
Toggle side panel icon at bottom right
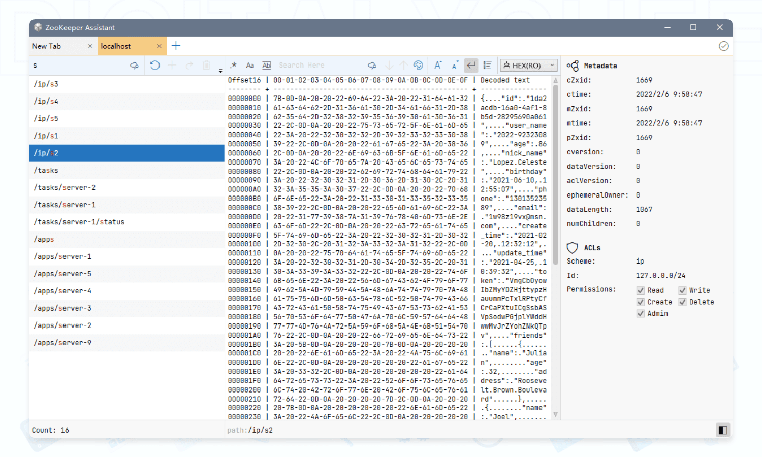(723, 430)
